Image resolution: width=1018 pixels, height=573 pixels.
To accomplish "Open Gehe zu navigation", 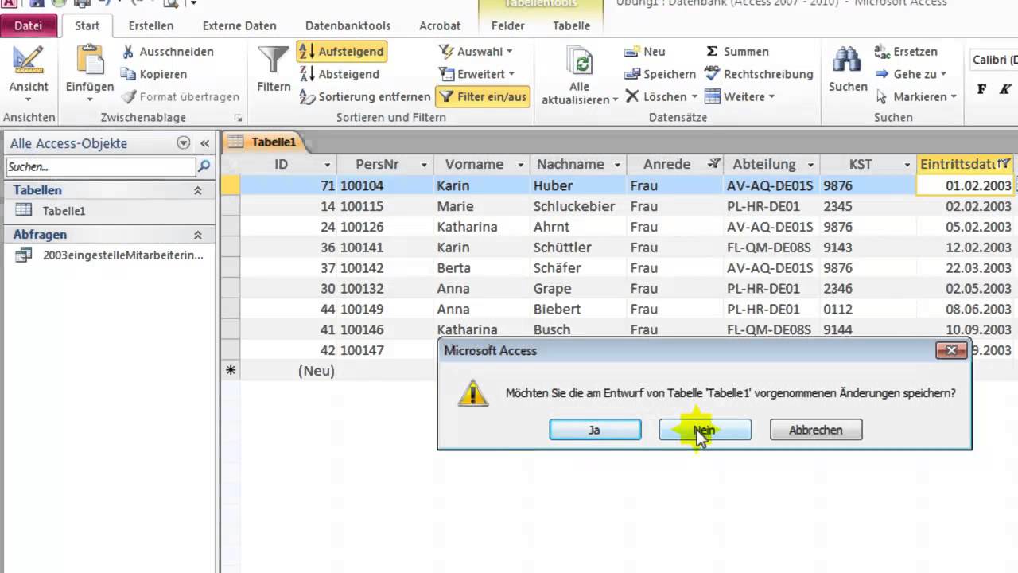I will (x=911, y=74).
